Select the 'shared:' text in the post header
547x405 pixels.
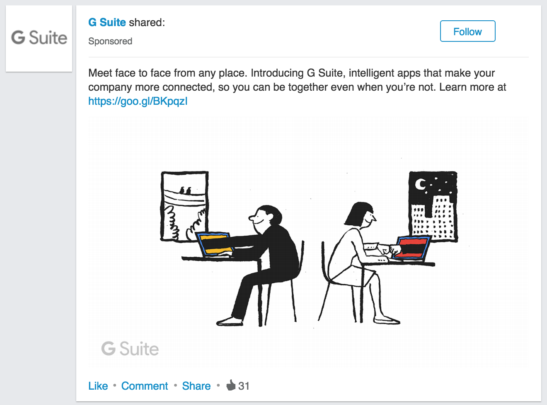(x=146, y=22)
